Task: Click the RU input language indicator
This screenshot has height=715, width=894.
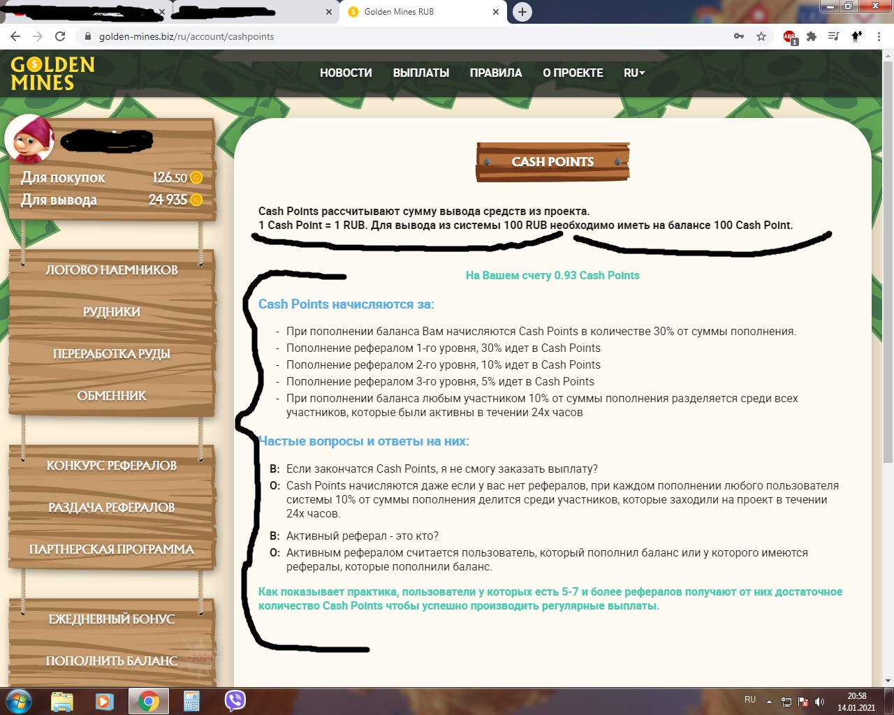Action: [x=750, y=700]
